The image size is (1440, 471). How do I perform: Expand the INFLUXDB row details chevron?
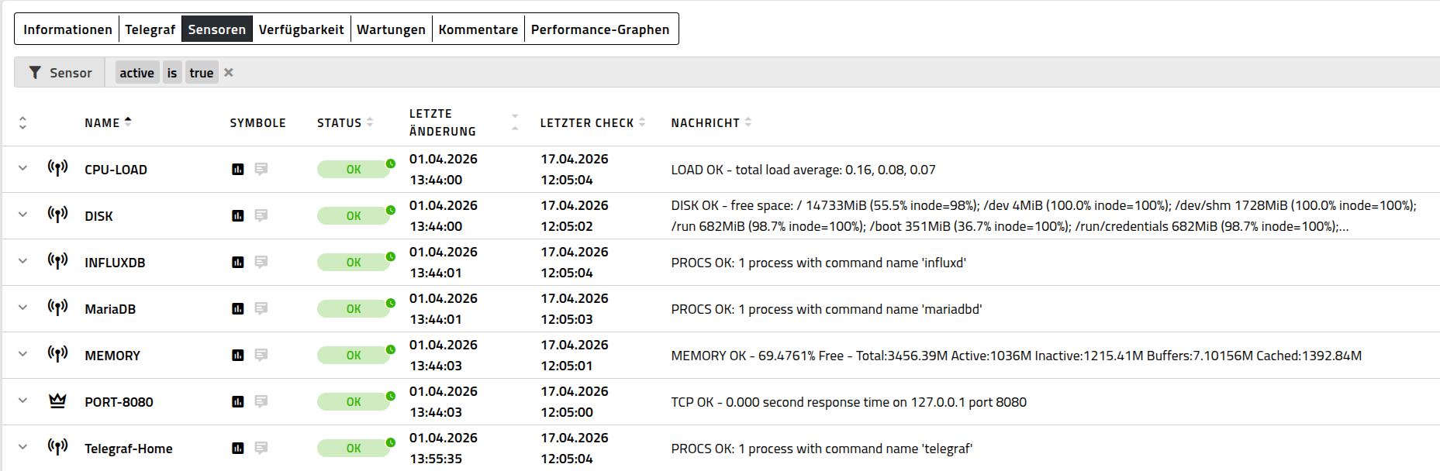[x=22, y=261]
